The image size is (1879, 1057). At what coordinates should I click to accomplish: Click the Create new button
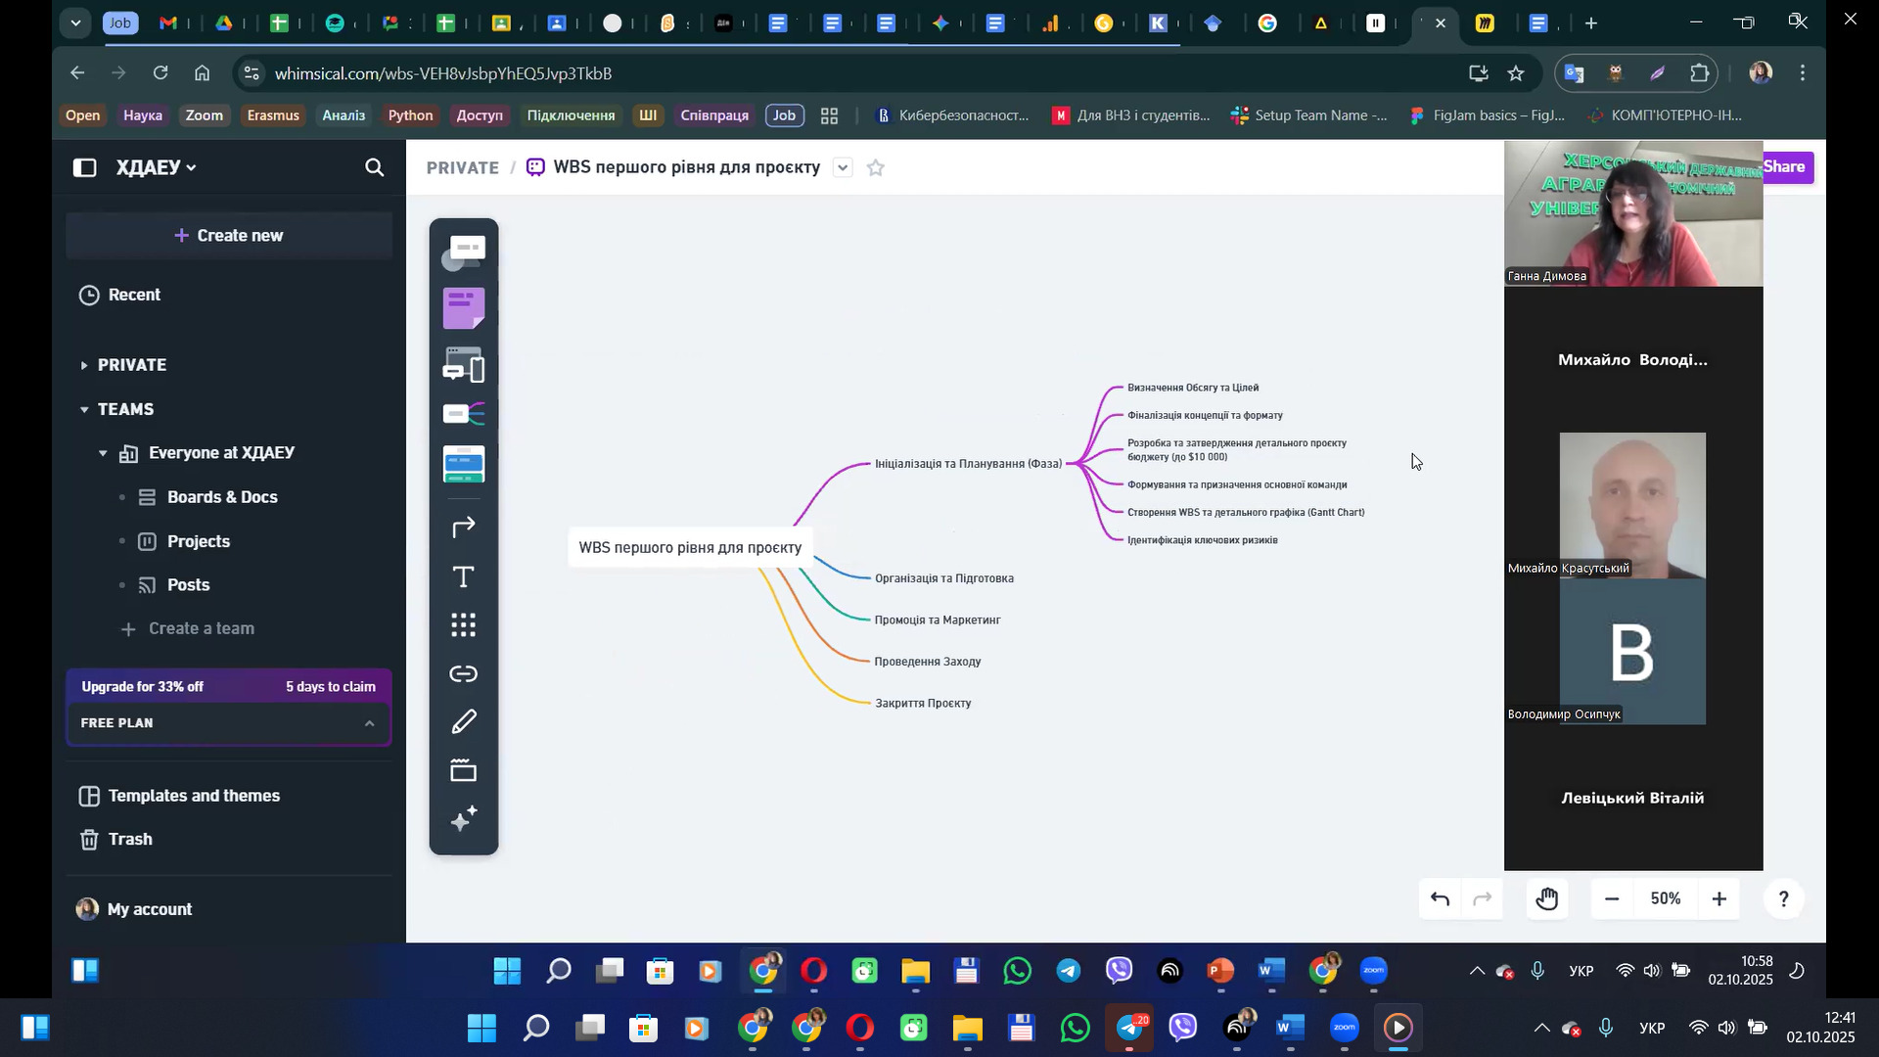click(x=229, y=235)
